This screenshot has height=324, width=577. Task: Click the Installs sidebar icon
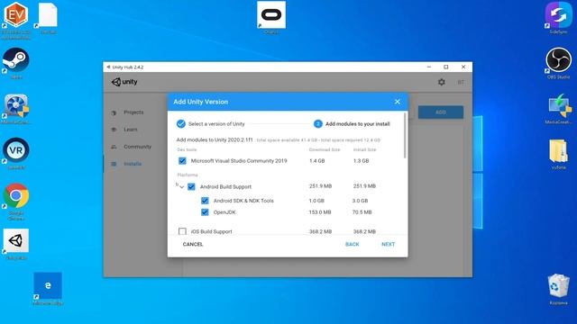pos(114,164)
